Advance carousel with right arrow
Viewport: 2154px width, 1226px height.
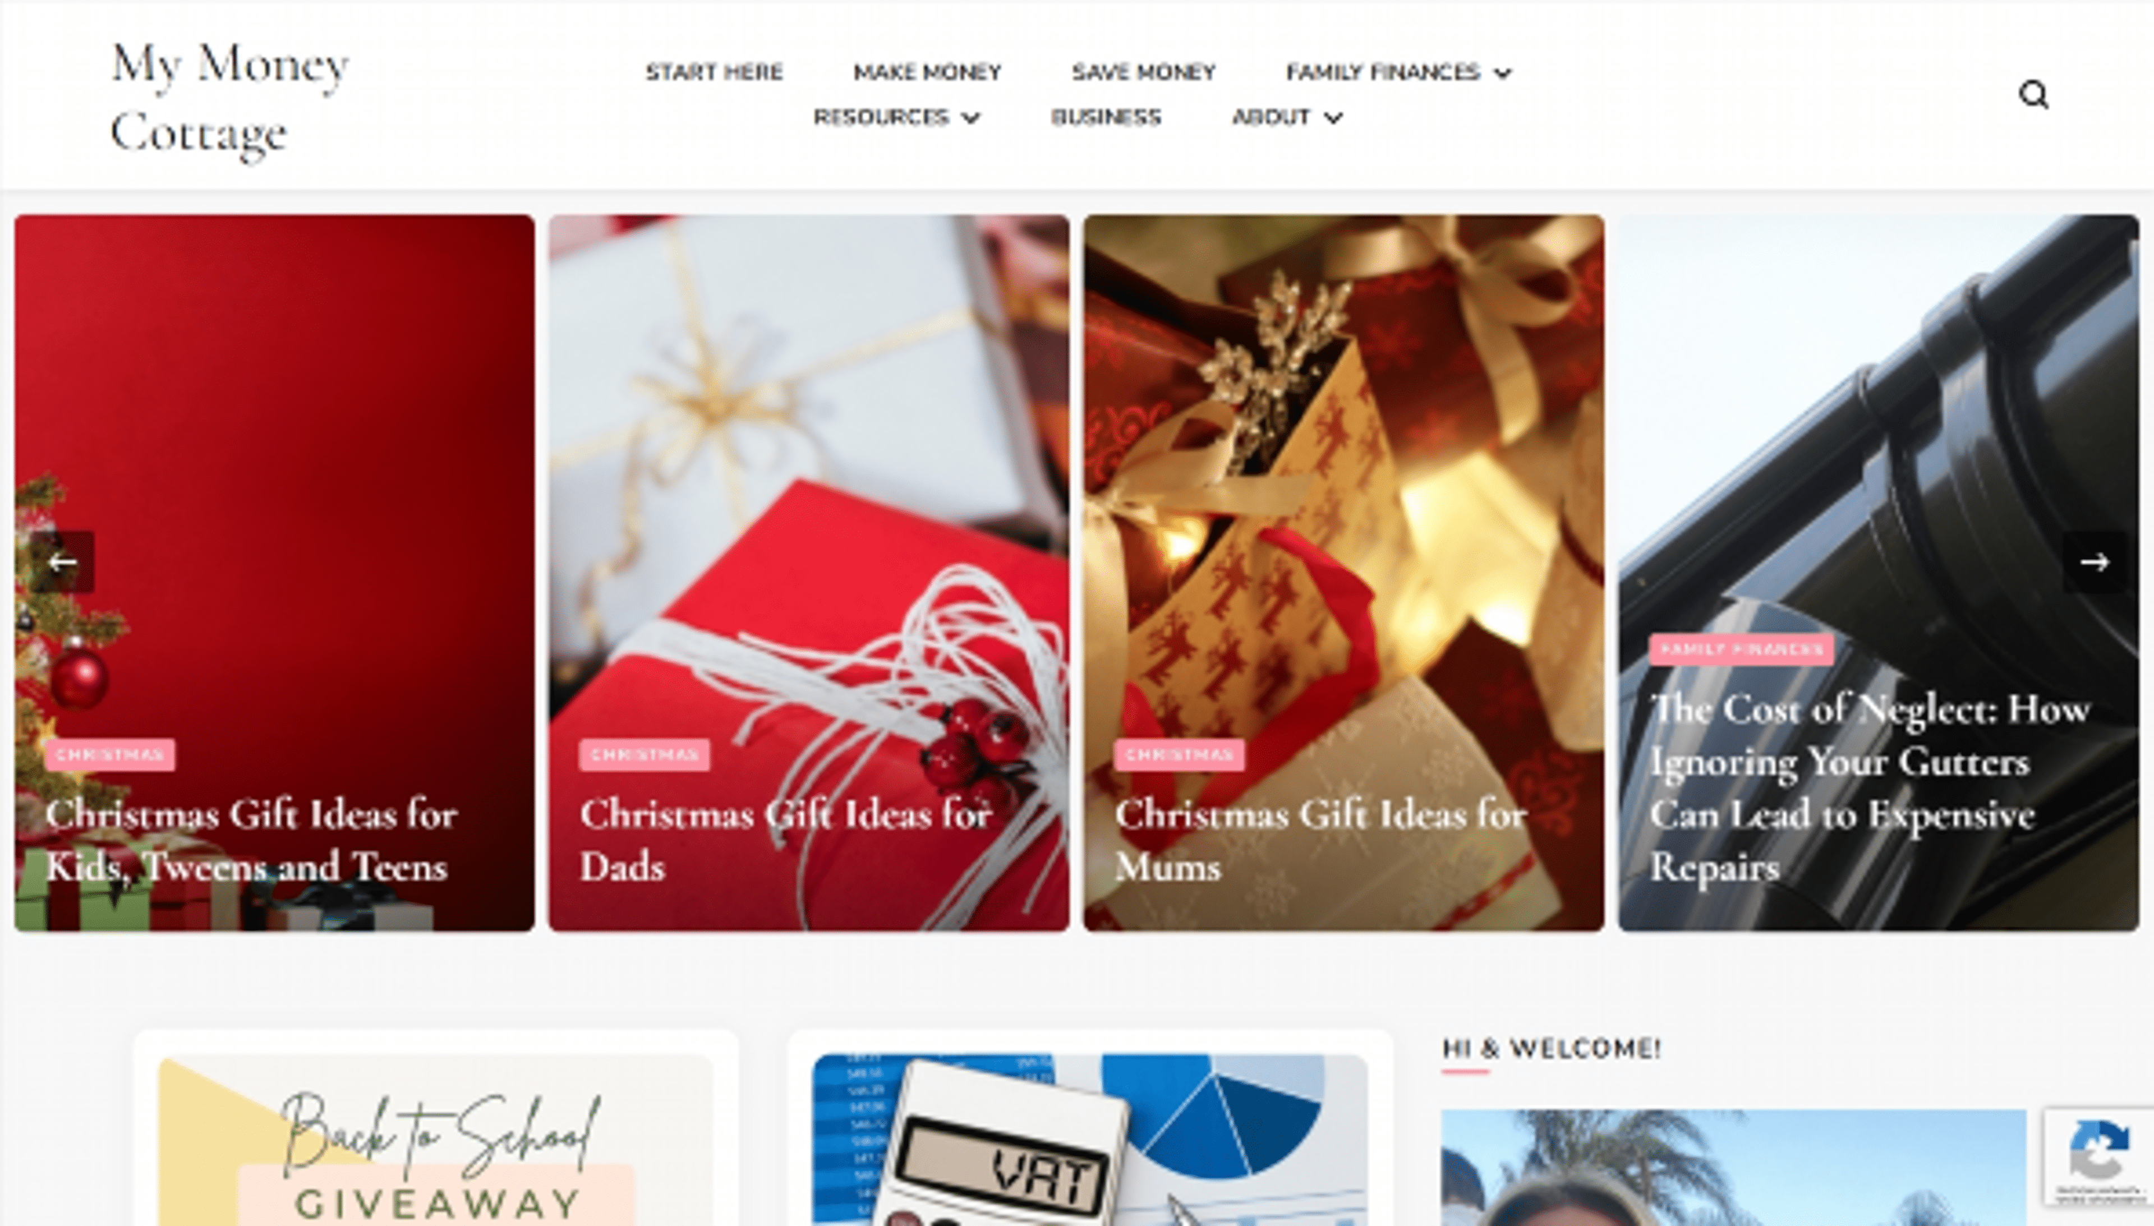click(x=2094, y=561)
